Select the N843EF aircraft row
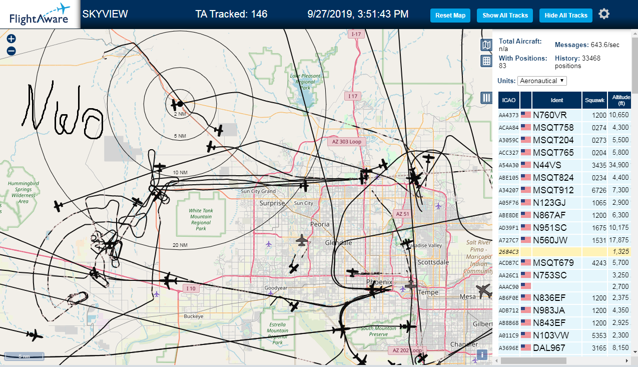This screenshot has width=638, height=367. [564, 322]
